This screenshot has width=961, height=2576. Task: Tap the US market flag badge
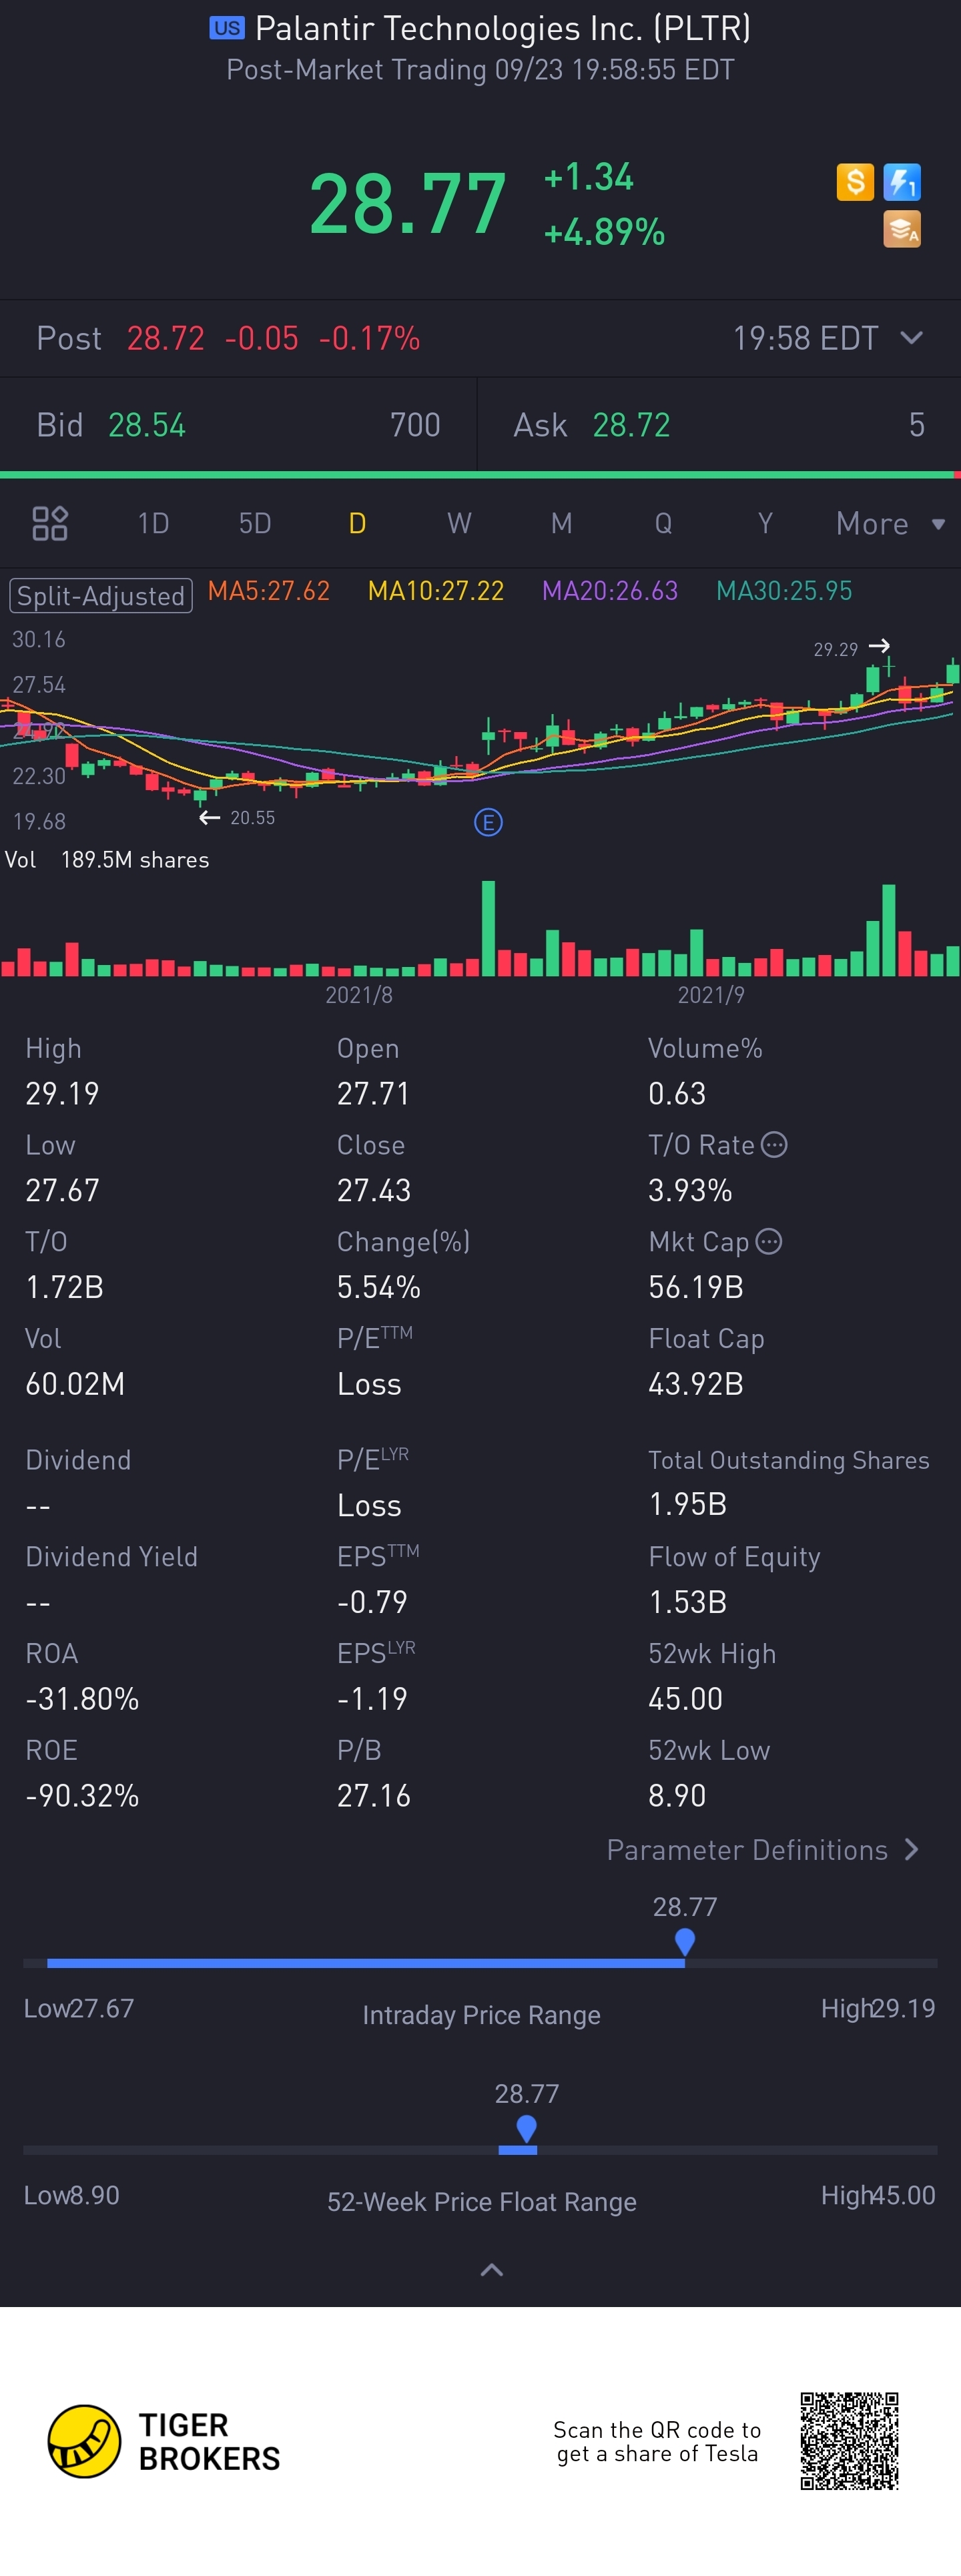[x=227, y=28]
